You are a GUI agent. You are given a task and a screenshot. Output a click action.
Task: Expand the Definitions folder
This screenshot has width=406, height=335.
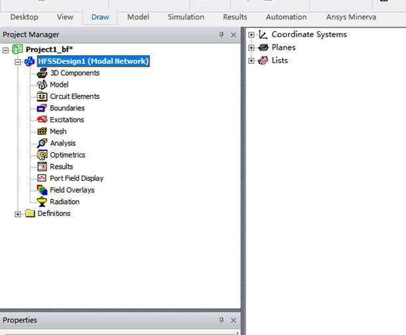tap(18, 214)
